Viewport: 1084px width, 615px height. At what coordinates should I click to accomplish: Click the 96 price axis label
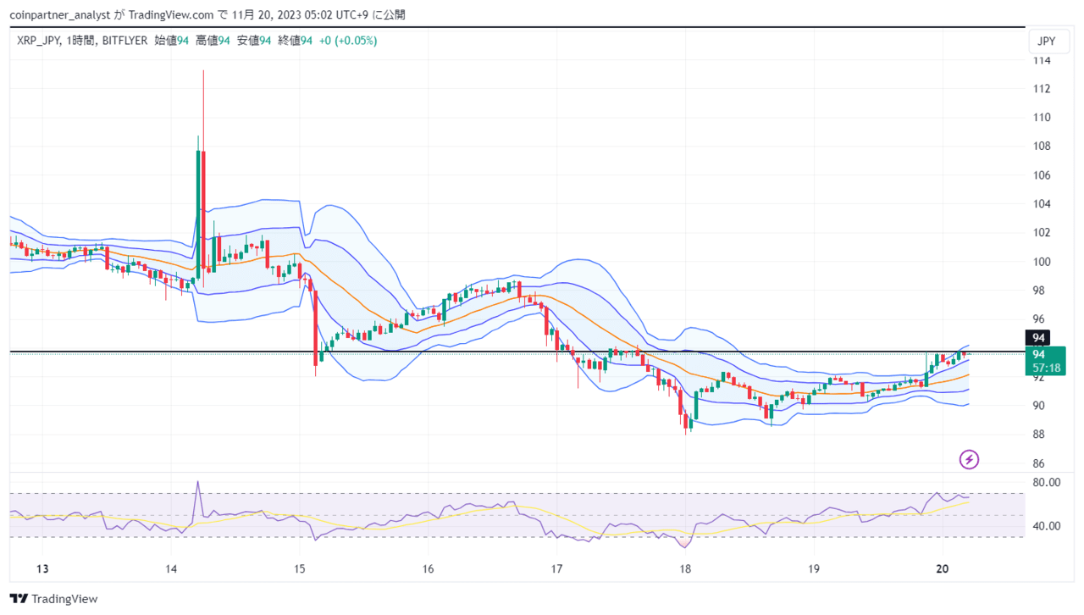[1039, 319]
